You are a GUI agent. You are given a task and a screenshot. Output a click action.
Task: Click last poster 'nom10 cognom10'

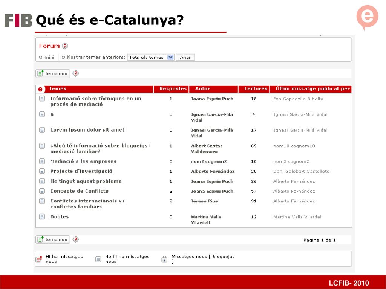click(x=294, y=146)
